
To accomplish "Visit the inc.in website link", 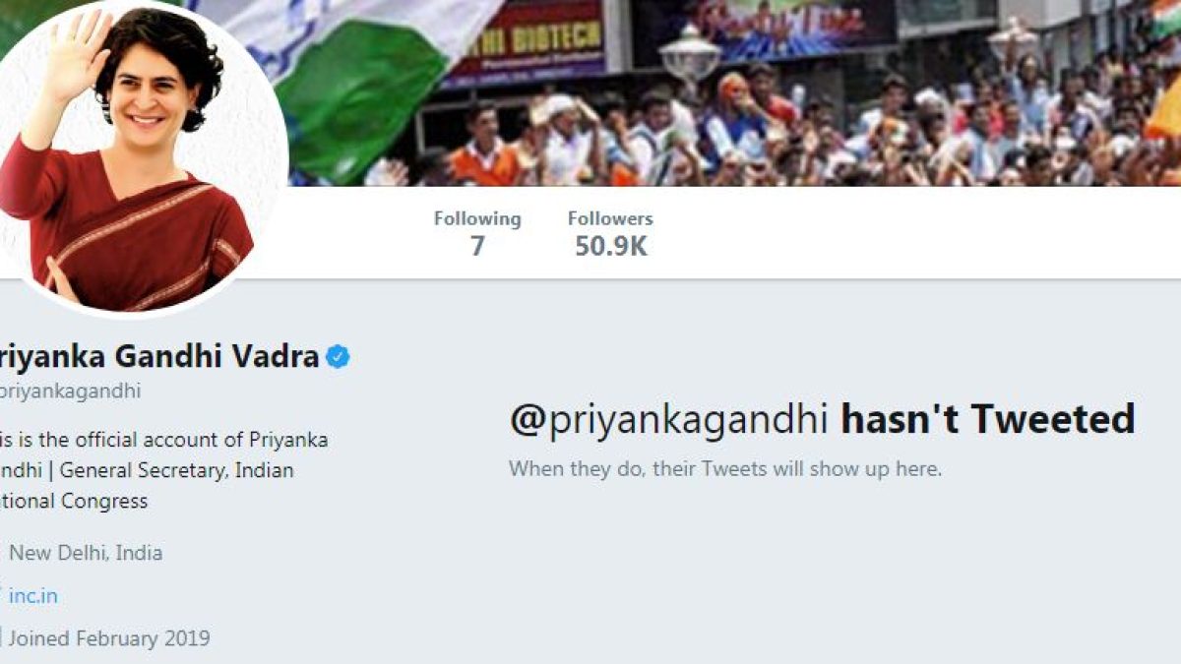I will click(x=33, y=596).
